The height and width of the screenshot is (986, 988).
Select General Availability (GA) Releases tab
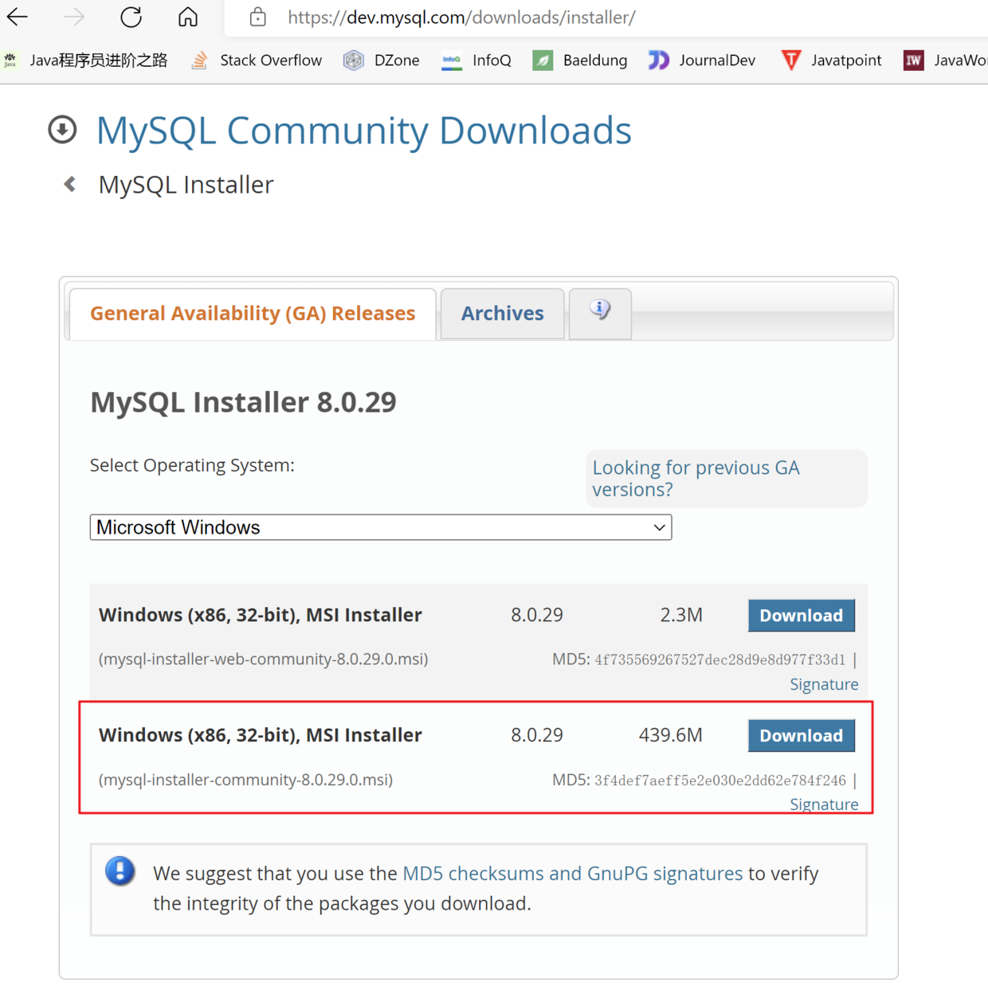pos(253,314)
